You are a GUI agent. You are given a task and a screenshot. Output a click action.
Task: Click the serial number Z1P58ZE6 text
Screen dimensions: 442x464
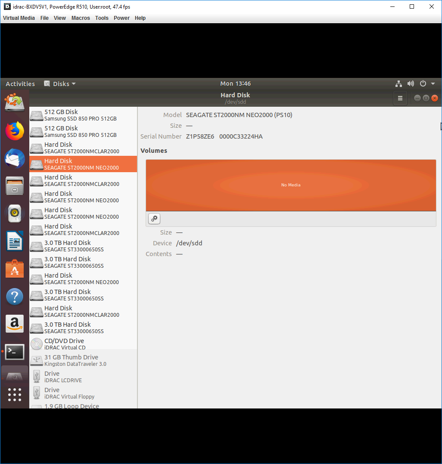point(200,136)
